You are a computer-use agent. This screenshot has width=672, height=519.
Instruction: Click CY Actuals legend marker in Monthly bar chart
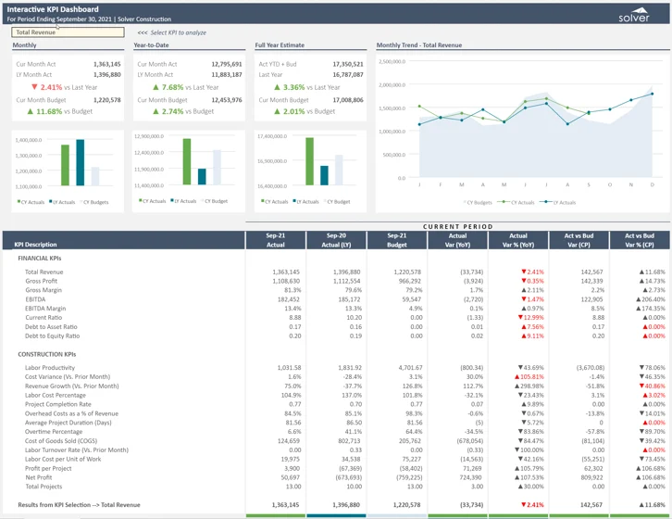[19, 201]
